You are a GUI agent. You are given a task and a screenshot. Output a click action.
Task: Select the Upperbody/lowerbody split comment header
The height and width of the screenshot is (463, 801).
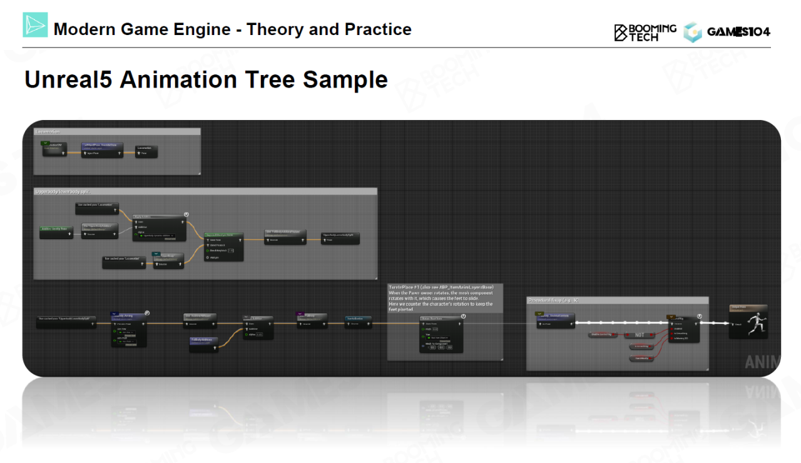pyautogui.click(x=205, y=191)
